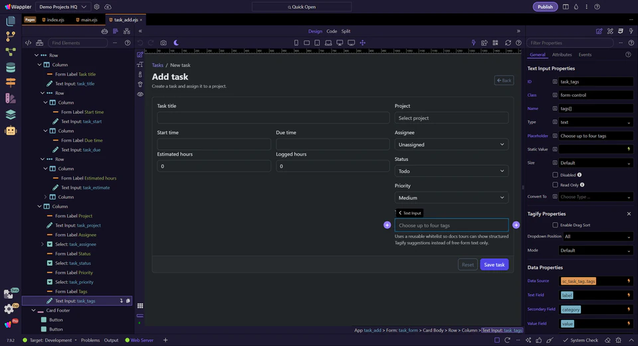The image size is (638, 346).
Task: Toggle the Disabled checkbox
Action: tap(555, 175)
